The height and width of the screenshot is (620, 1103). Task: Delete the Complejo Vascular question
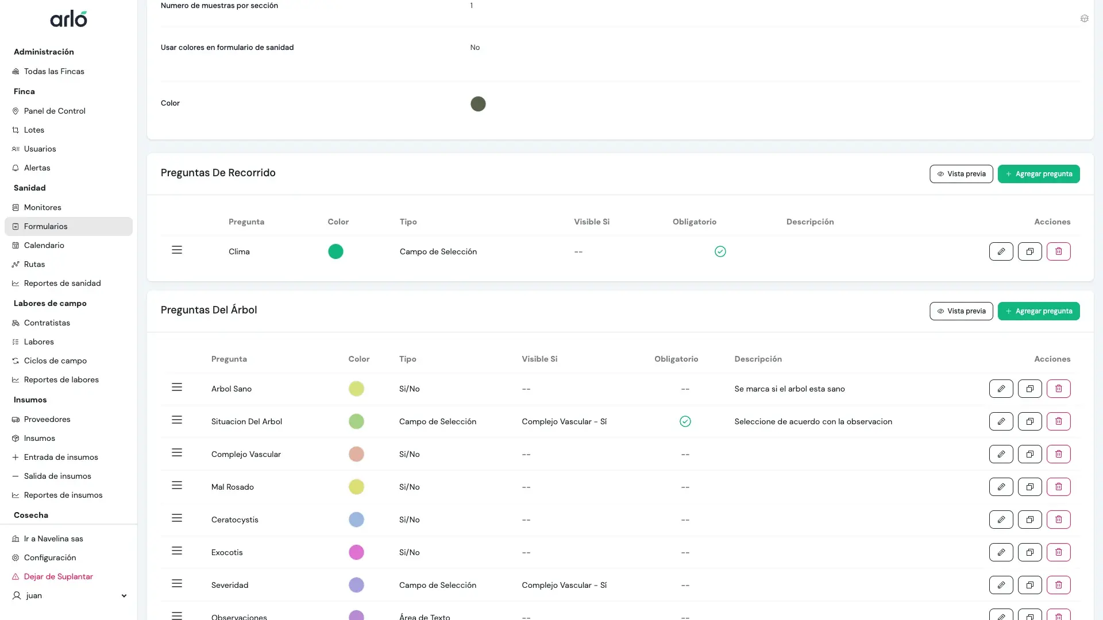click(1058, 454)
